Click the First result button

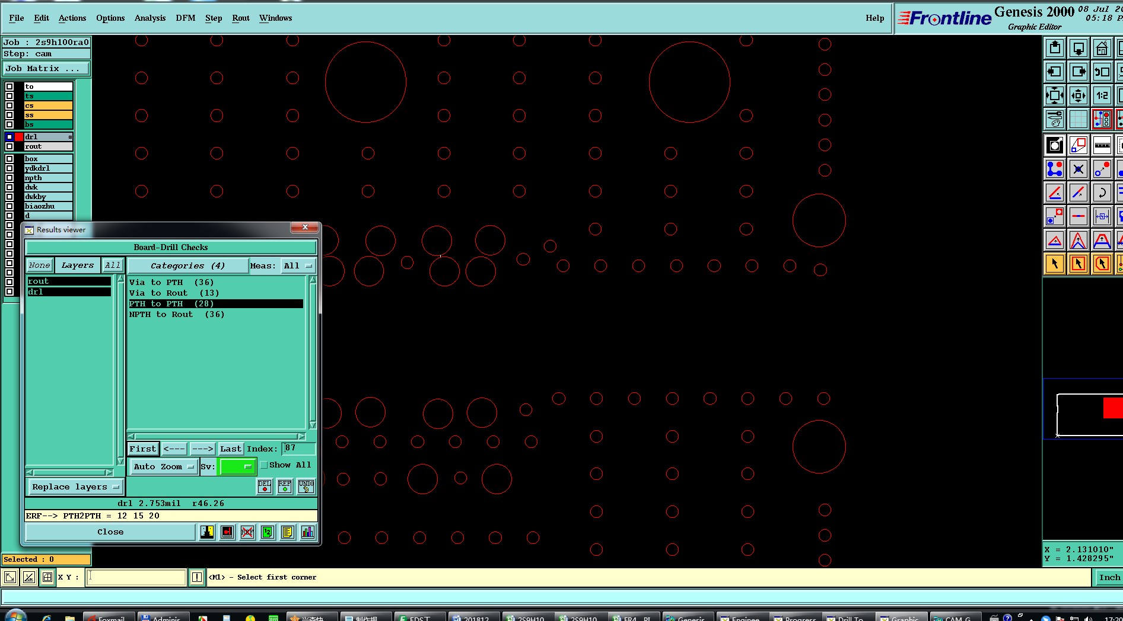[143, 449]
